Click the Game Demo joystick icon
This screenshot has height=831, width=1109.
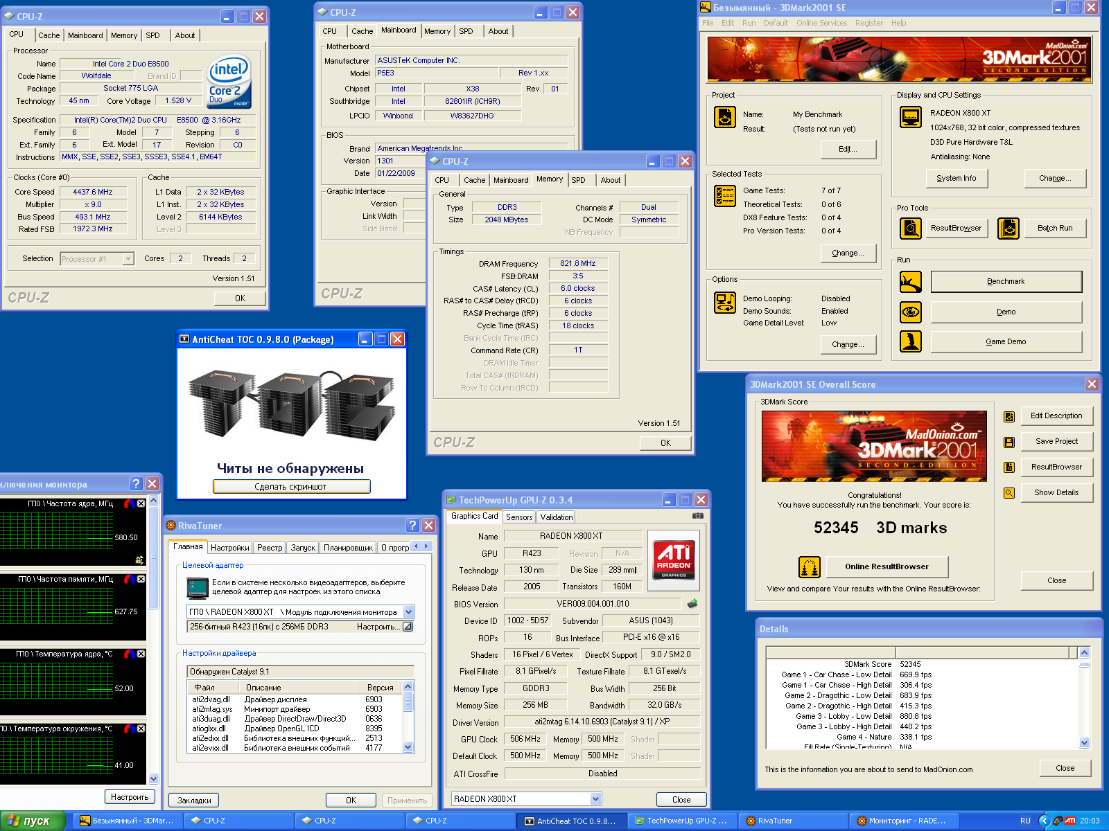point(911,341)
